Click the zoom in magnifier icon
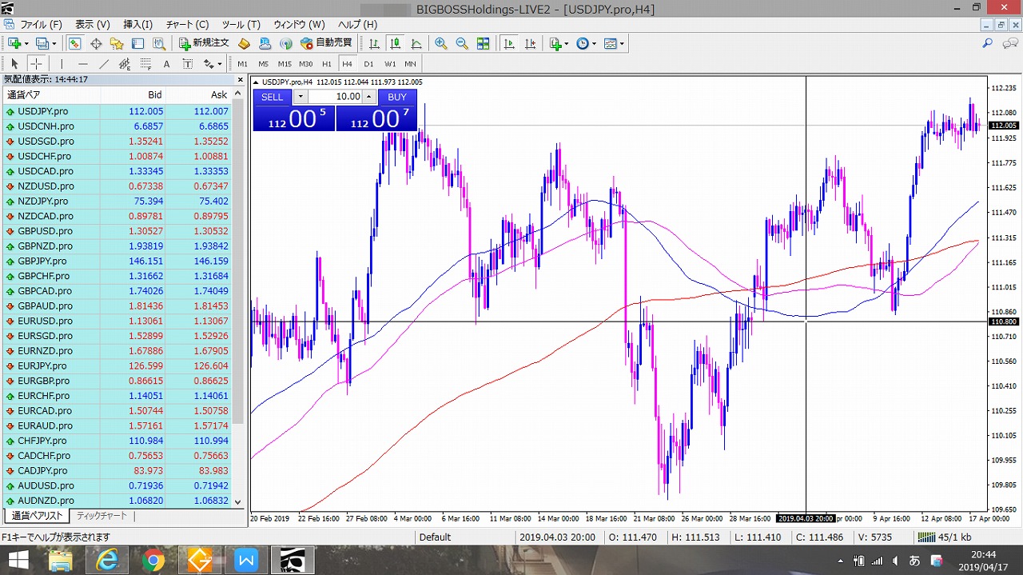This screenshot has height=575, width=1023. tap(440, 43)
